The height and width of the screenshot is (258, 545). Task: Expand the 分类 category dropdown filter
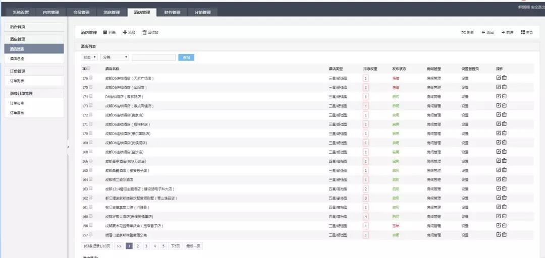pyautogui.click(x=115, y=57)
